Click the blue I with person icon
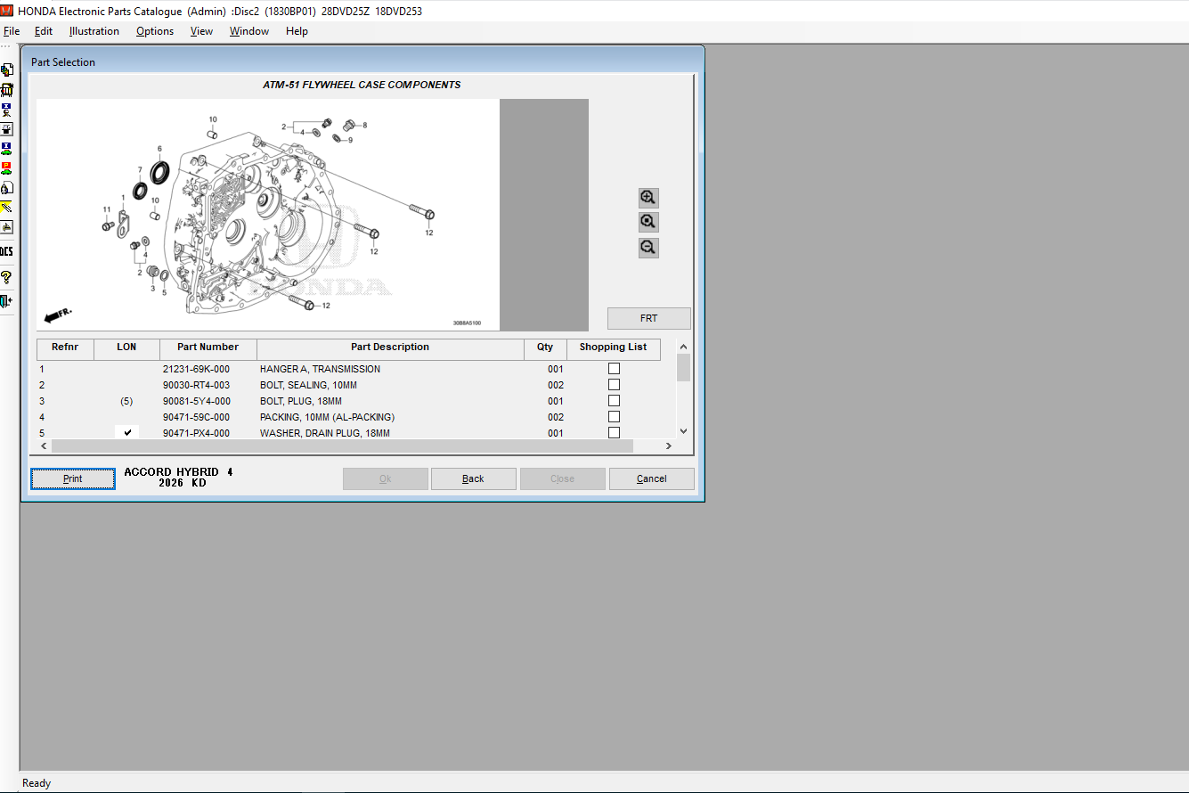1189x793 pixels. pos(7,110)
